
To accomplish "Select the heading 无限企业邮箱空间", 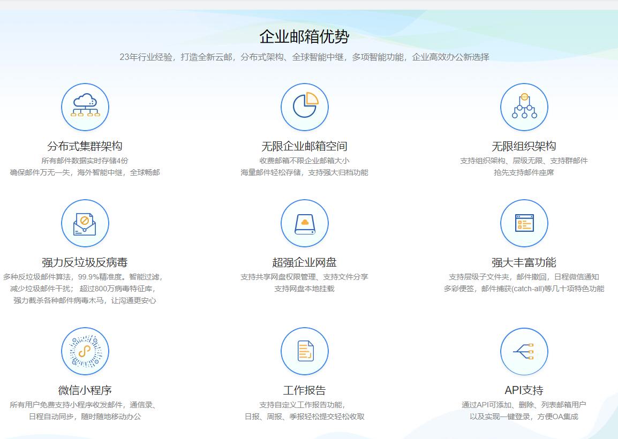I will click(x=304, y=146).
